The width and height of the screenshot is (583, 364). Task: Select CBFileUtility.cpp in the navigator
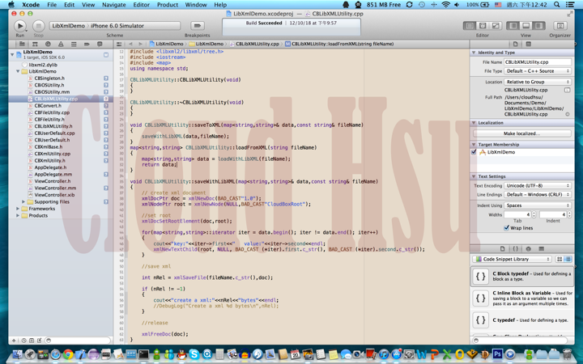[x=52, y=112]
